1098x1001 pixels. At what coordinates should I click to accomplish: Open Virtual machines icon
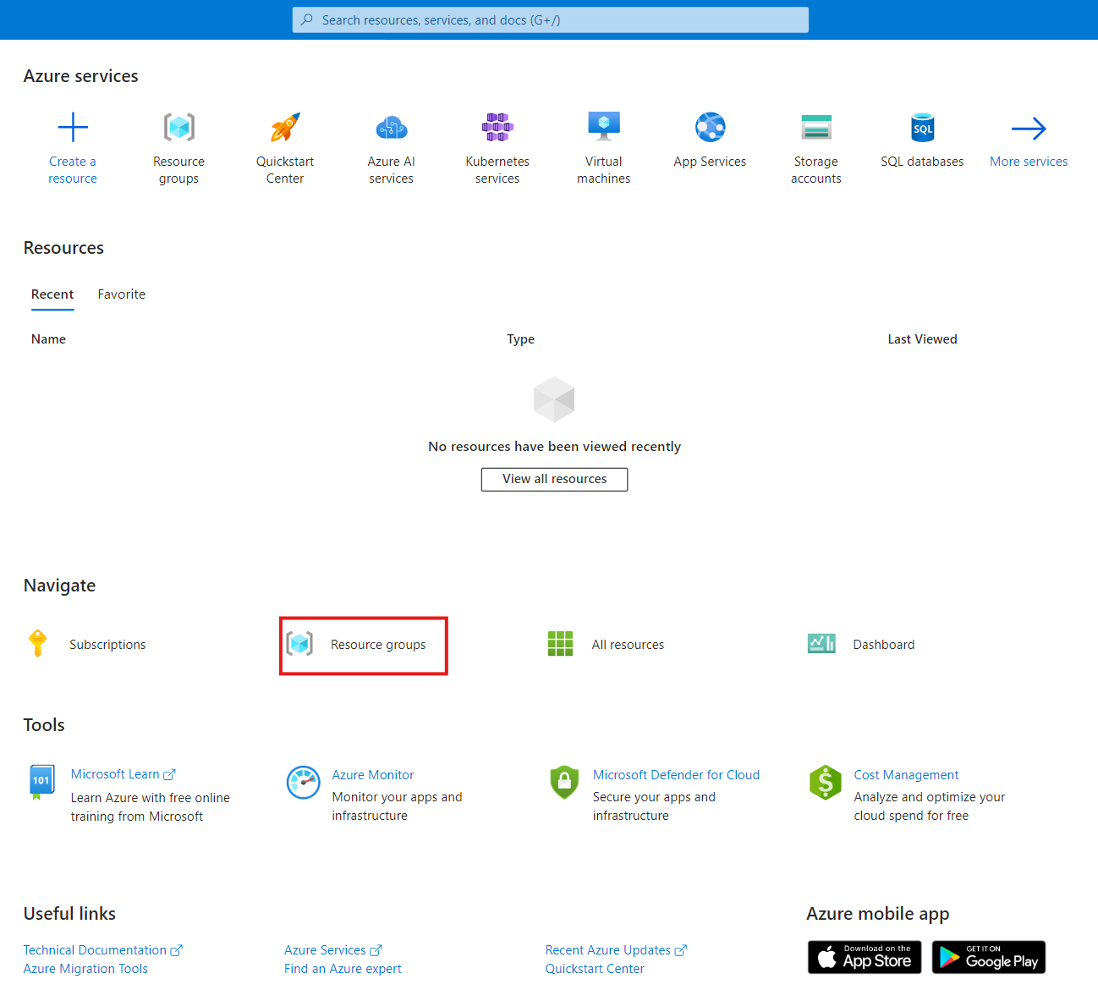coord(603,128)
